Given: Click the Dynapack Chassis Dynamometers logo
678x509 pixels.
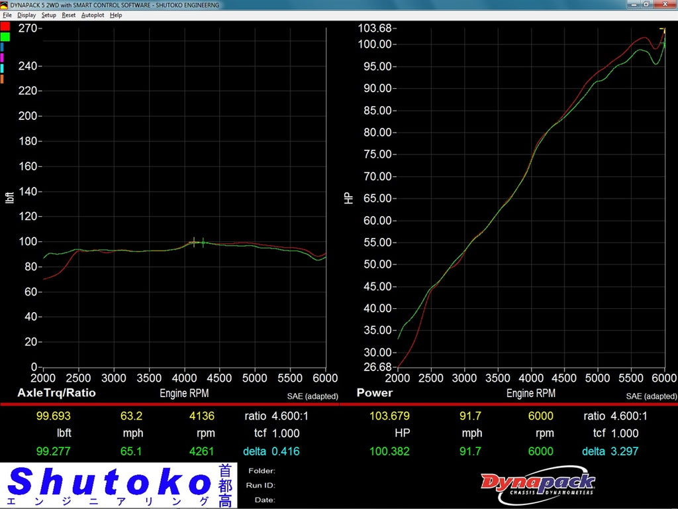Looking at the screenshot, I should (538, 485).
